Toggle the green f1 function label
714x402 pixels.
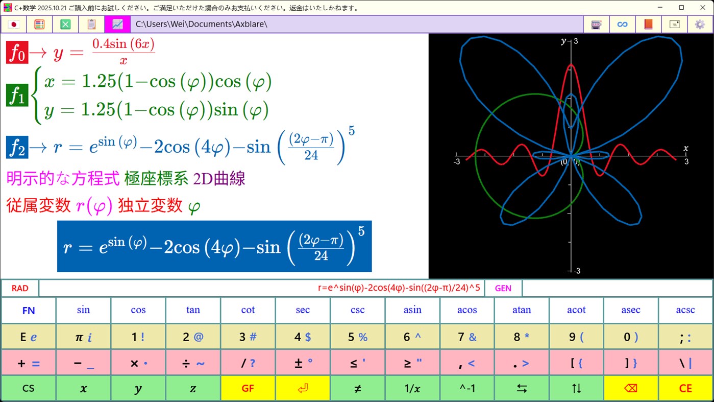(17, 95)
